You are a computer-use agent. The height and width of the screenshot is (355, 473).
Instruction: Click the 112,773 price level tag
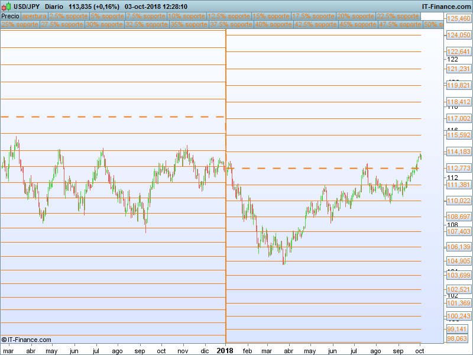pos(458,169)
